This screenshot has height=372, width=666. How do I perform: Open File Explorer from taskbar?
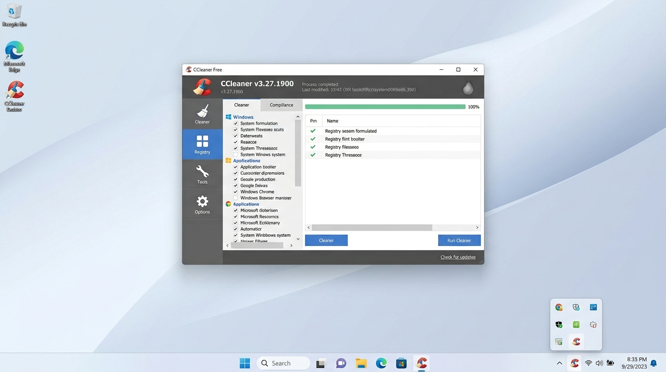[x=361, y=363]
